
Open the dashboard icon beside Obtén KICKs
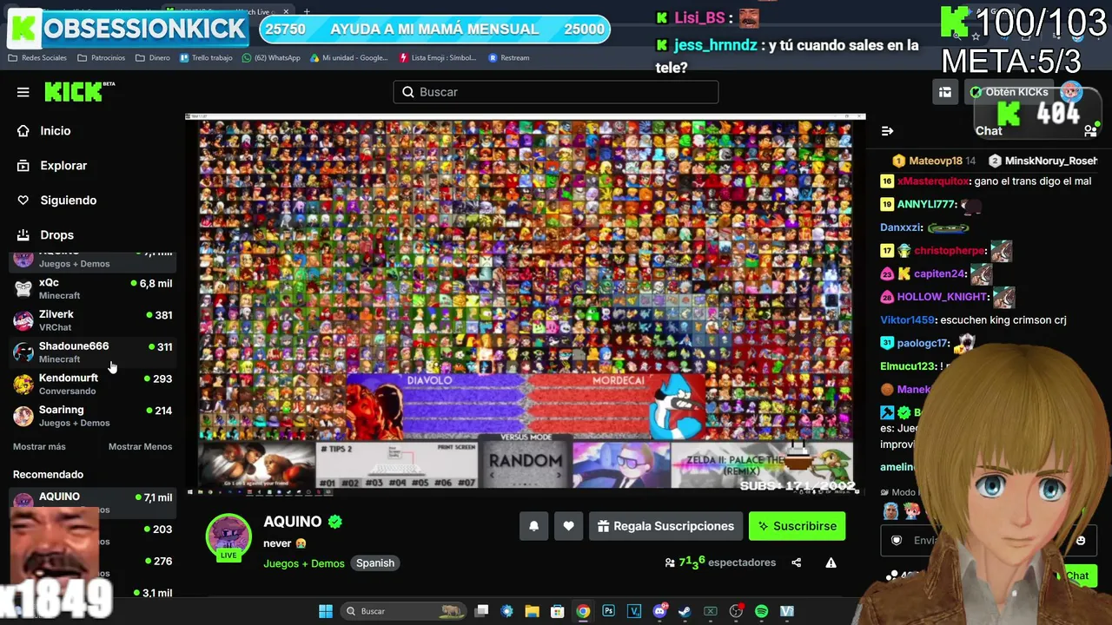click(945, 92)
